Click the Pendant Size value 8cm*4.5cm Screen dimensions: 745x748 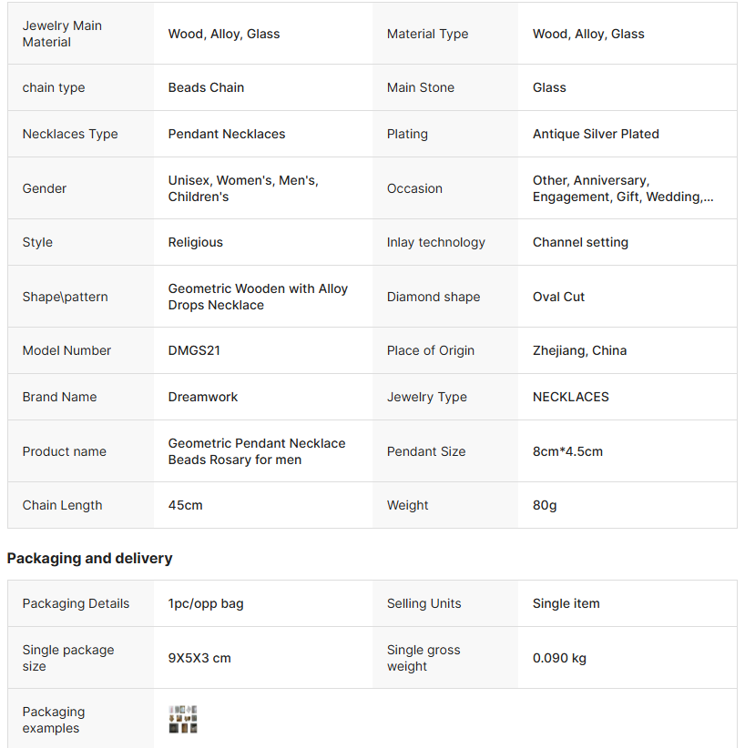tap(567, 451)
